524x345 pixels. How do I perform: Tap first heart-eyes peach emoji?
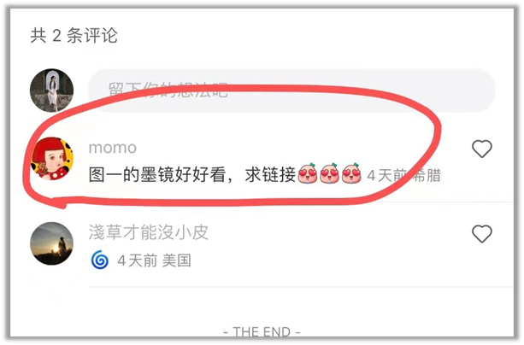point(308,173)
